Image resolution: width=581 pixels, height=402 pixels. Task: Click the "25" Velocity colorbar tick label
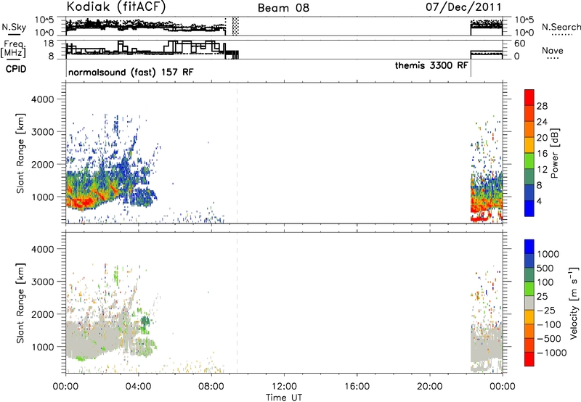[543, 297]
